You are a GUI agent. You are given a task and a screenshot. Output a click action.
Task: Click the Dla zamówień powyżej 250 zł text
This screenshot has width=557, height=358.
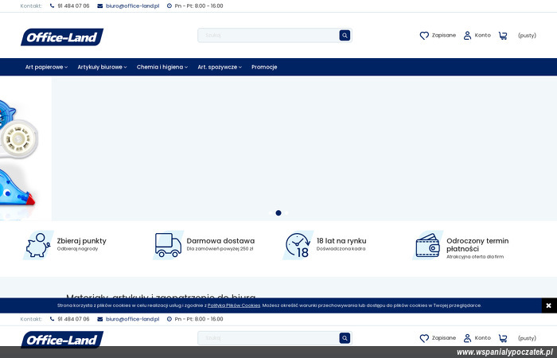[220, 249]
